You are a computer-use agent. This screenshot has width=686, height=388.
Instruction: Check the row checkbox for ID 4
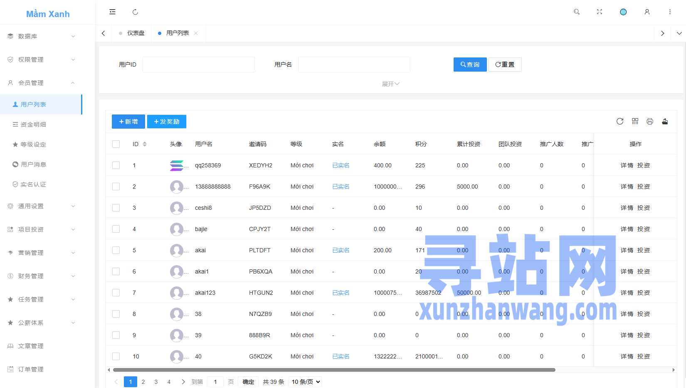click(116, 229)
